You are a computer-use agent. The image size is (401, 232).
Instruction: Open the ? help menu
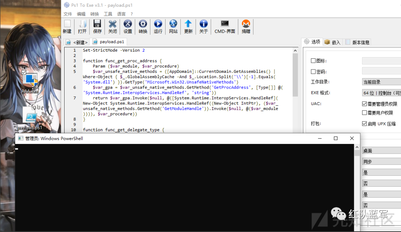132,14
